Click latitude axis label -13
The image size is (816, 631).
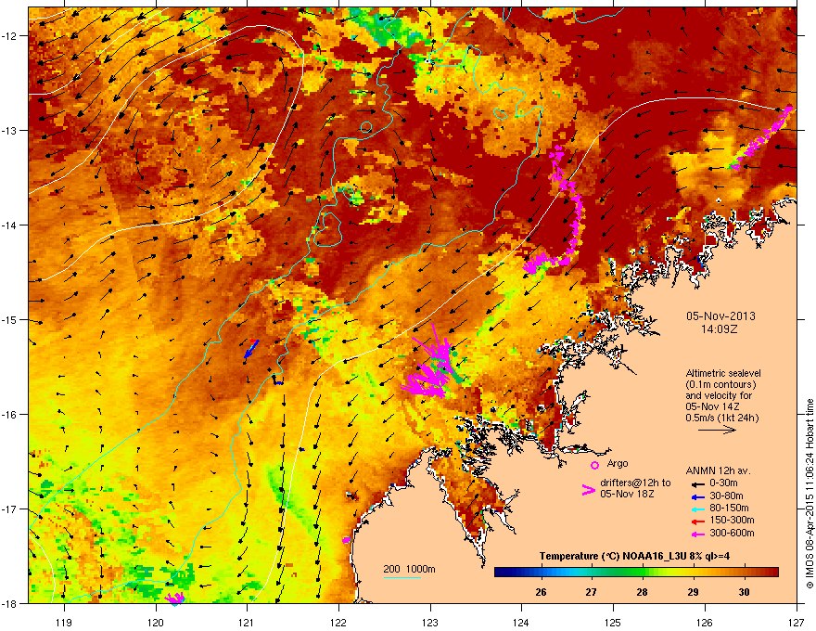coord(10,131)
